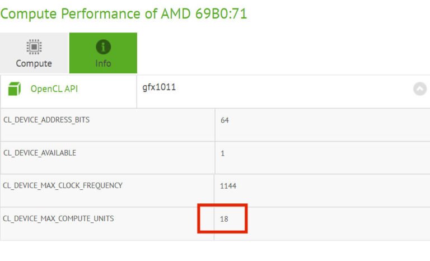Click the top edge of the red highlight box

(x=222, y=206)
